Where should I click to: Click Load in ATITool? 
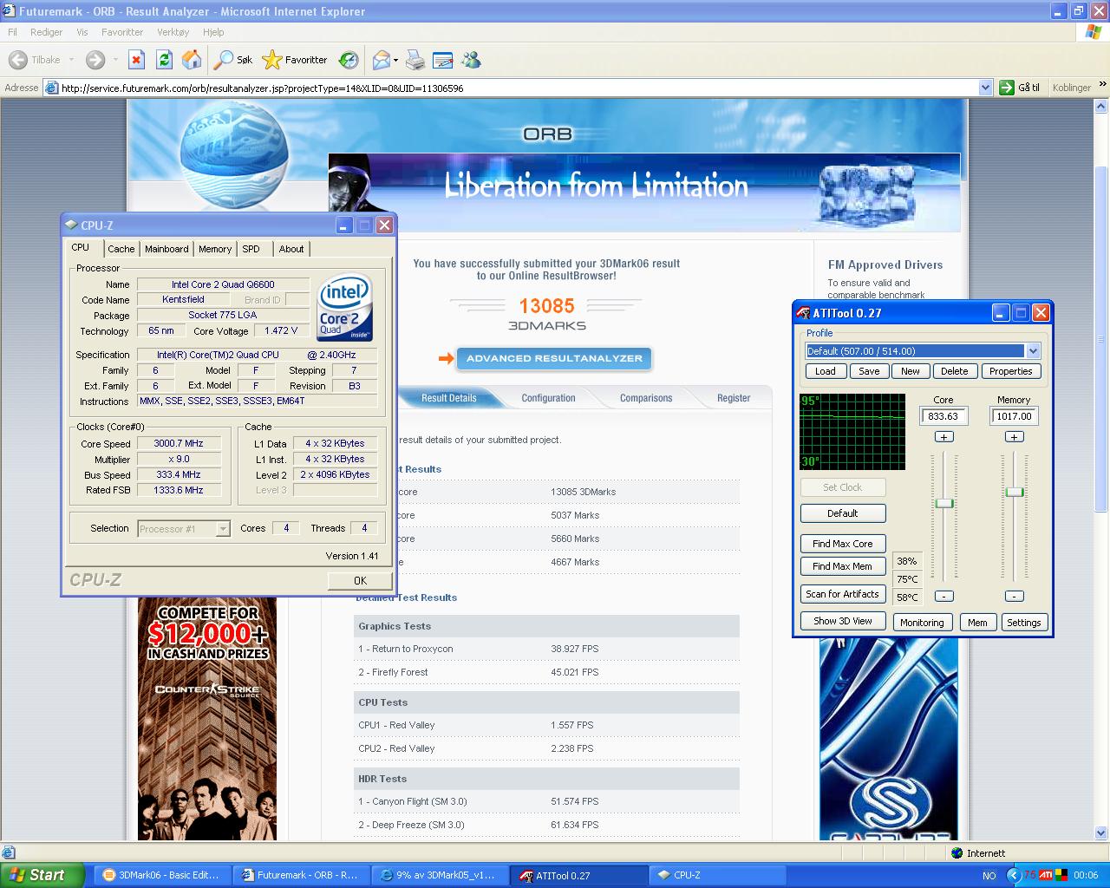point(826,371)
